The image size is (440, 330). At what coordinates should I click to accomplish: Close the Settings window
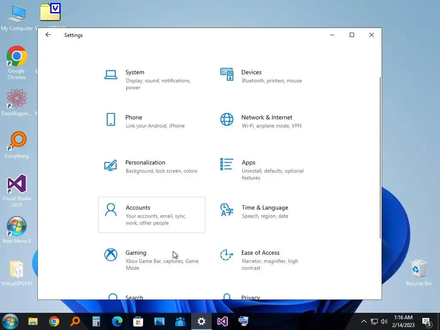click(372, 35)
